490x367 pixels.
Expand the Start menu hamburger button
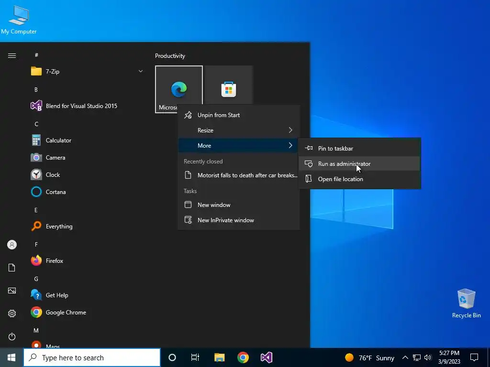(12, 56)
